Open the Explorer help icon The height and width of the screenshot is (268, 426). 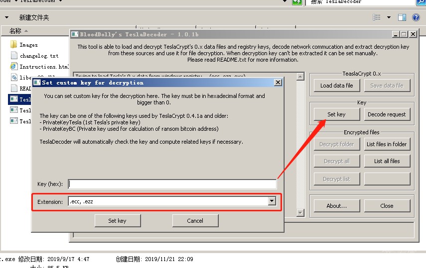416,17
